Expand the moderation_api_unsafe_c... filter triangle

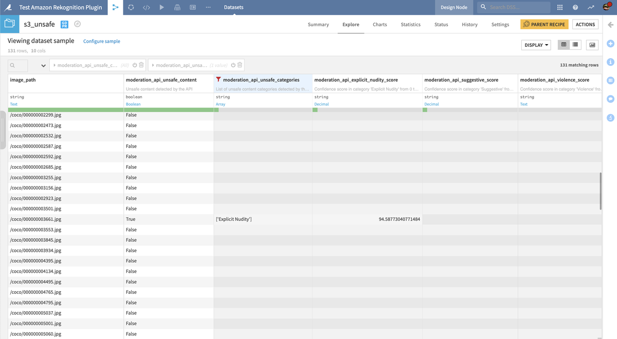(55, 65)
